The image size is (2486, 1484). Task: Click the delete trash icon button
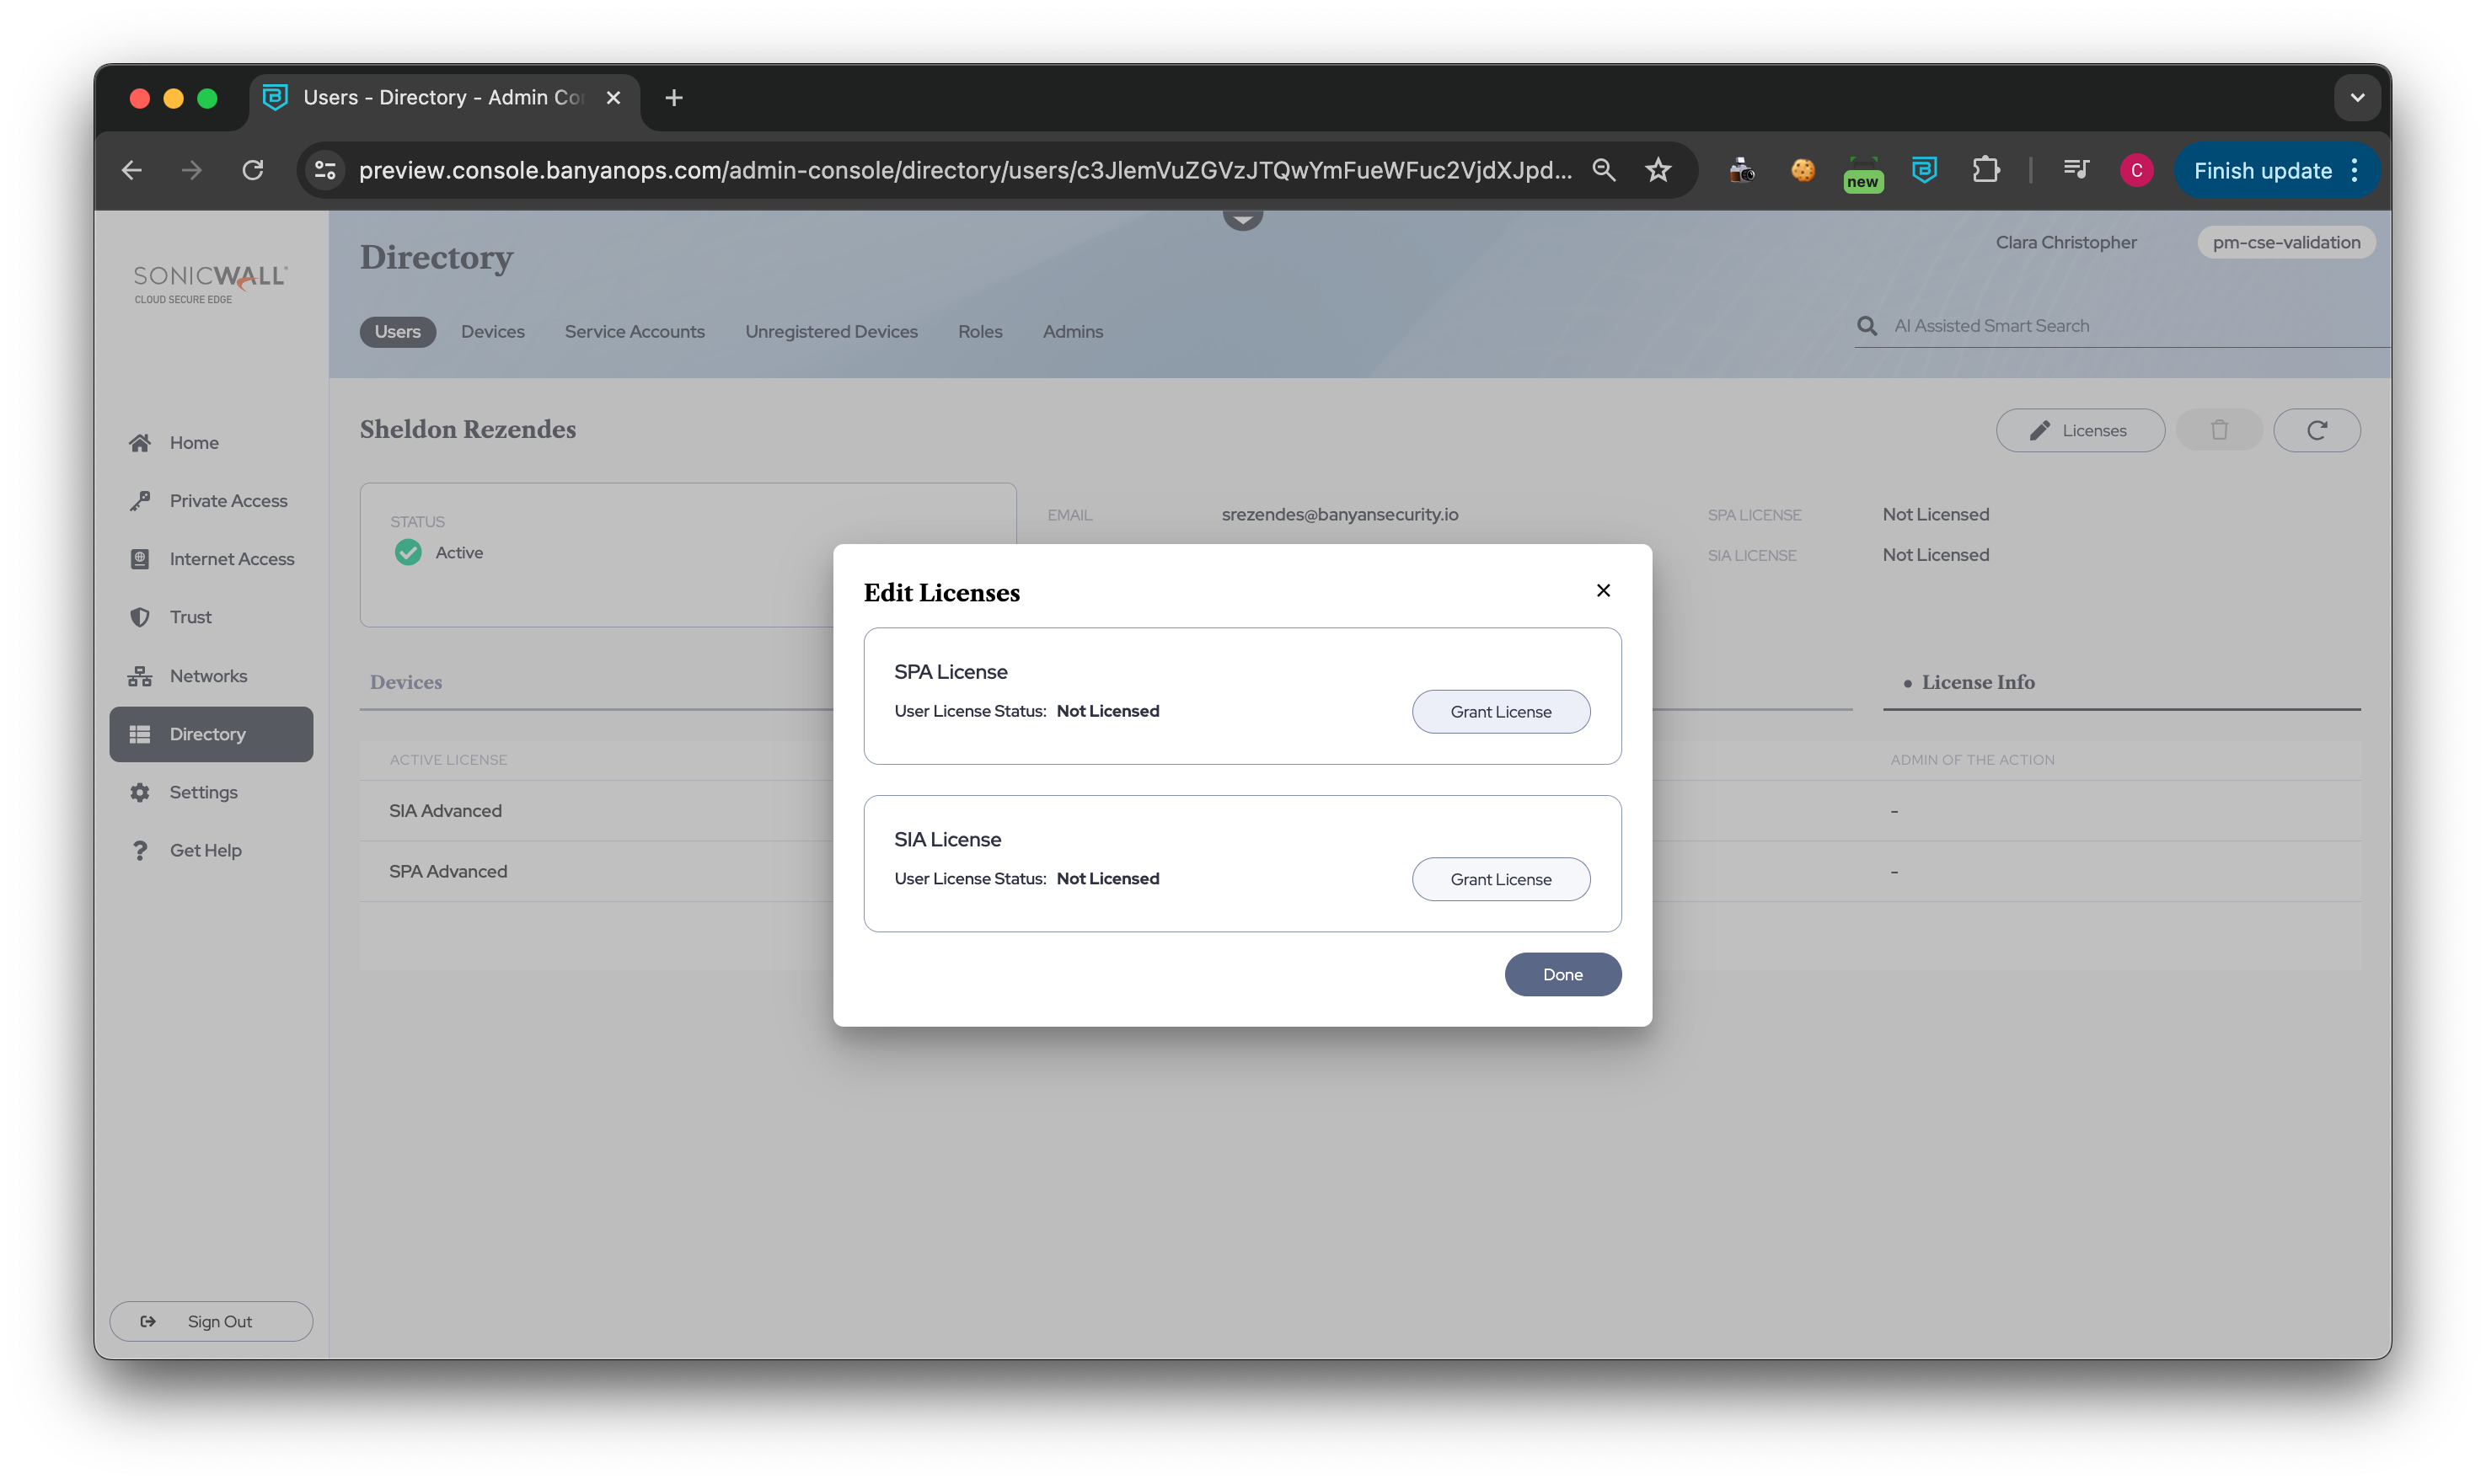pos(2218,431)
